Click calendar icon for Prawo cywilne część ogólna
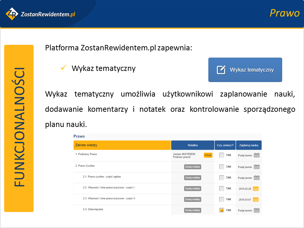 256,178
